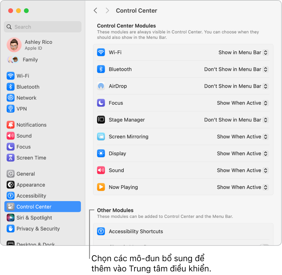Click the Siri & Spotlight icon
Viewport: 282px width, 275px height.
11,218
